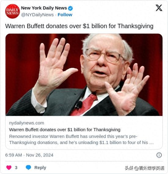Open the @NYDailyNews handle
Viewport: 168px width, 174px height.
(x=37, y=15)
